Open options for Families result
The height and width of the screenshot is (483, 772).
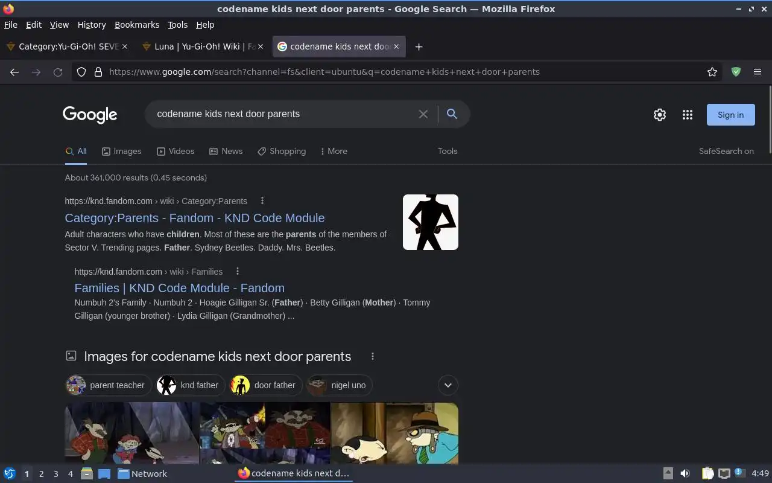click(x=238, y=272)
